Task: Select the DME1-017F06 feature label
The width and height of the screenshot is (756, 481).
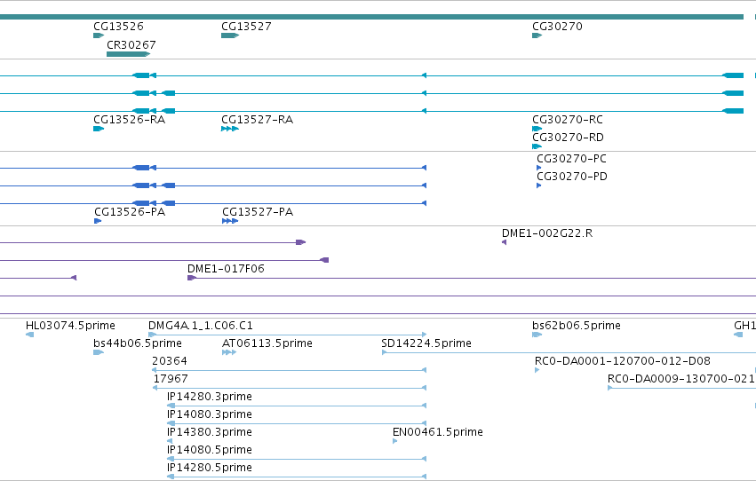Action: 227,269
